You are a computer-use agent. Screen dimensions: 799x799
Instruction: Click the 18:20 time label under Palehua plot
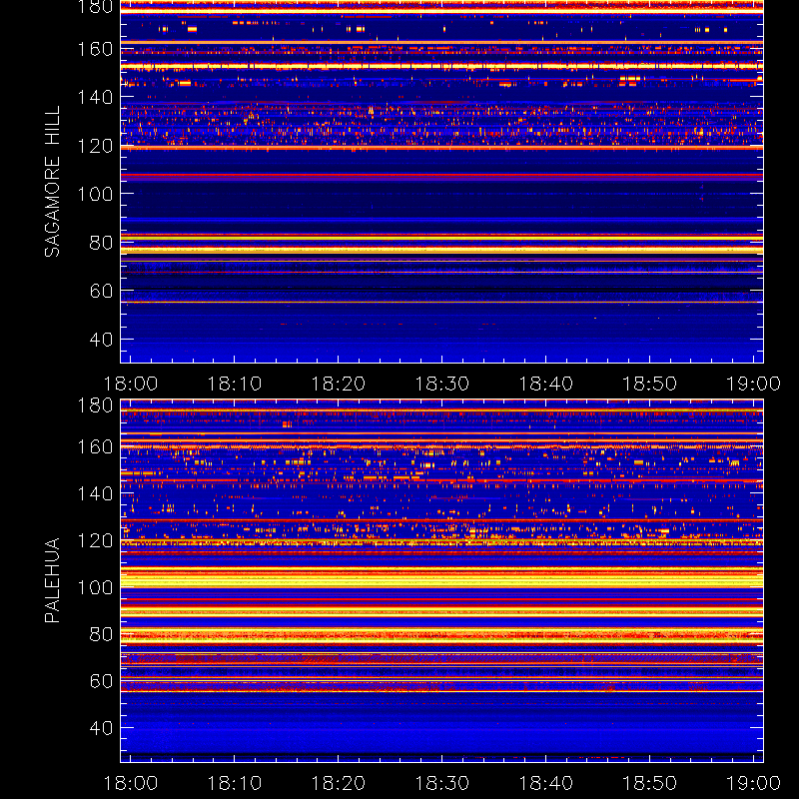point(339,783)
